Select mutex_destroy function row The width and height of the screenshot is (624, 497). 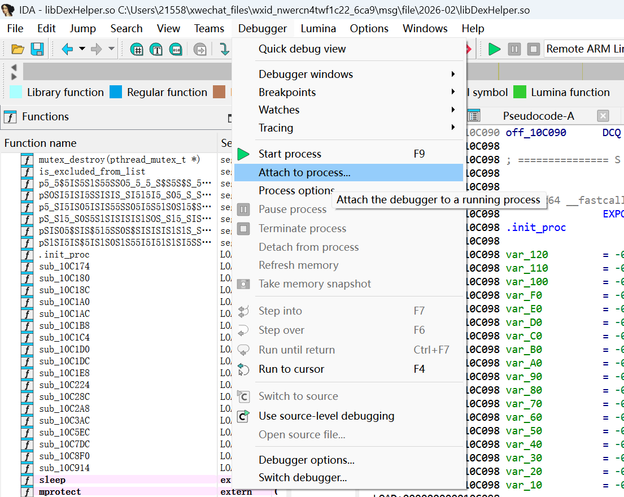(x=119, y=160)
